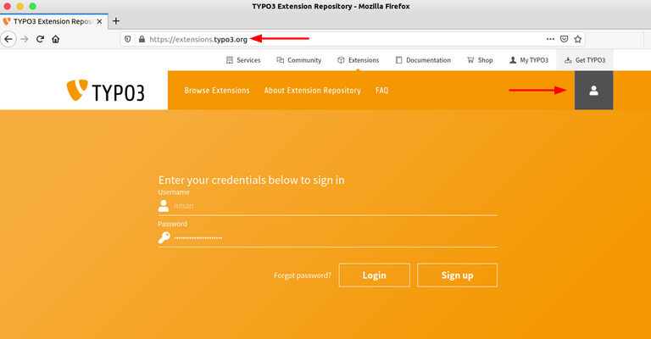
Task: Click the Get TYPO3 download link
Action: (585, 60)
